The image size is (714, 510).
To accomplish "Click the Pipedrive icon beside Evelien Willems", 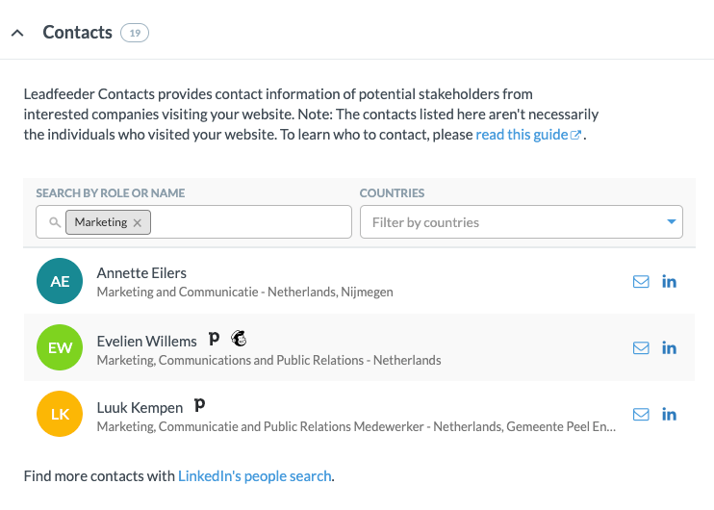I will click(x=215, y=339).
